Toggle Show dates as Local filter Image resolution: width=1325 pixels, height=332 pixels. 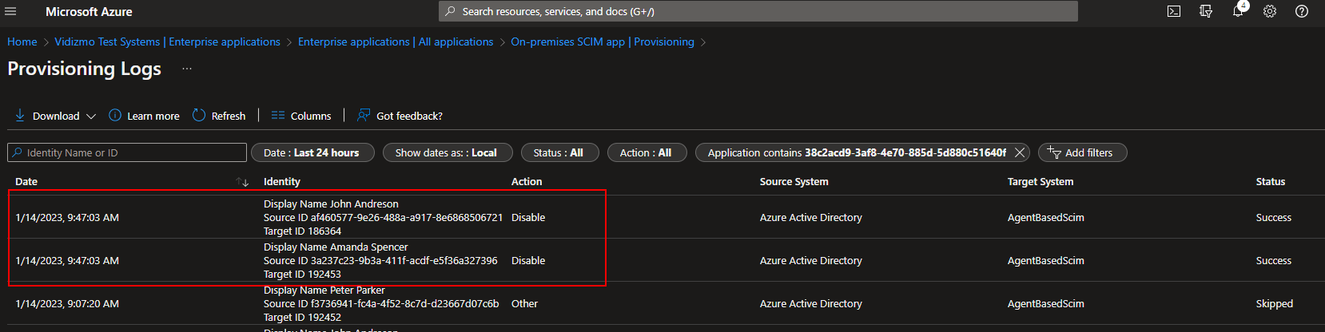point(446,152)
